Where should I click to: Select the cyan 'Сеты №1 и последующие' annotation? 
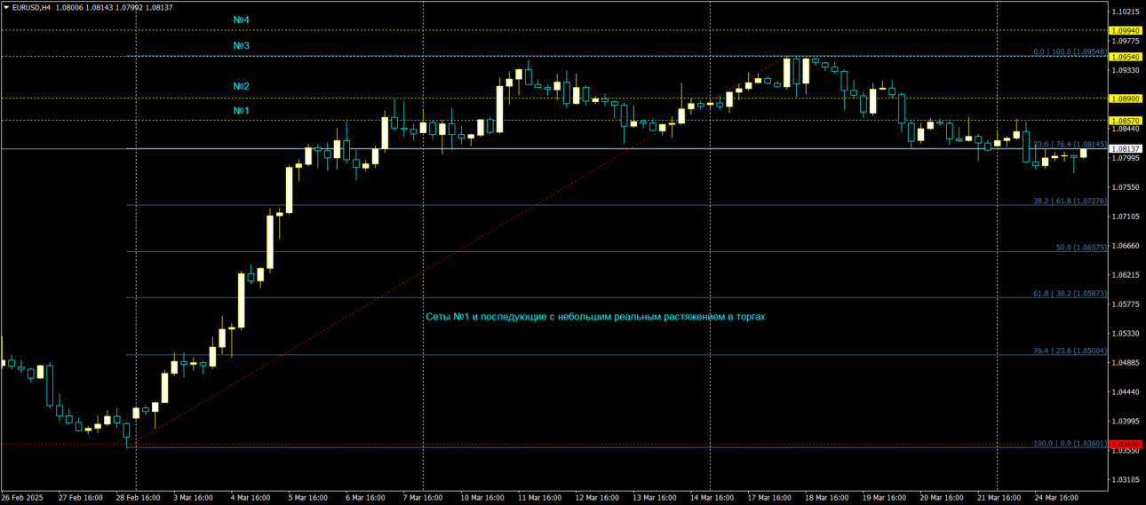[595, 316]
